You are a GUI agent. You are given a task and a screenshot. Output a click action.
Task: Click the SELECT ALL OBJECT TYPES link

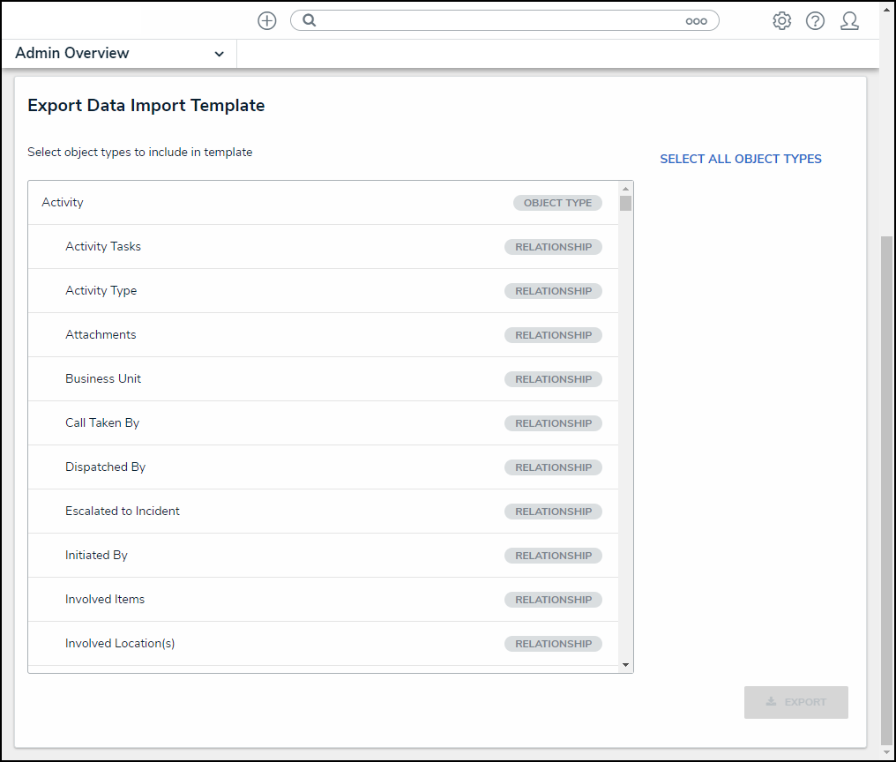pos(741,159)
